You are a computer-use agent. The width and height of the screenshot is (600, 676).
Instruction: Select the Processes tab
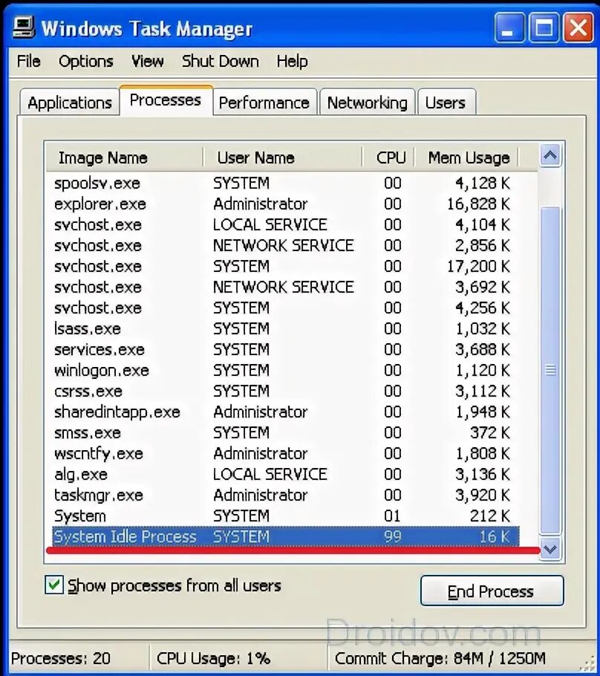[166, 100]
